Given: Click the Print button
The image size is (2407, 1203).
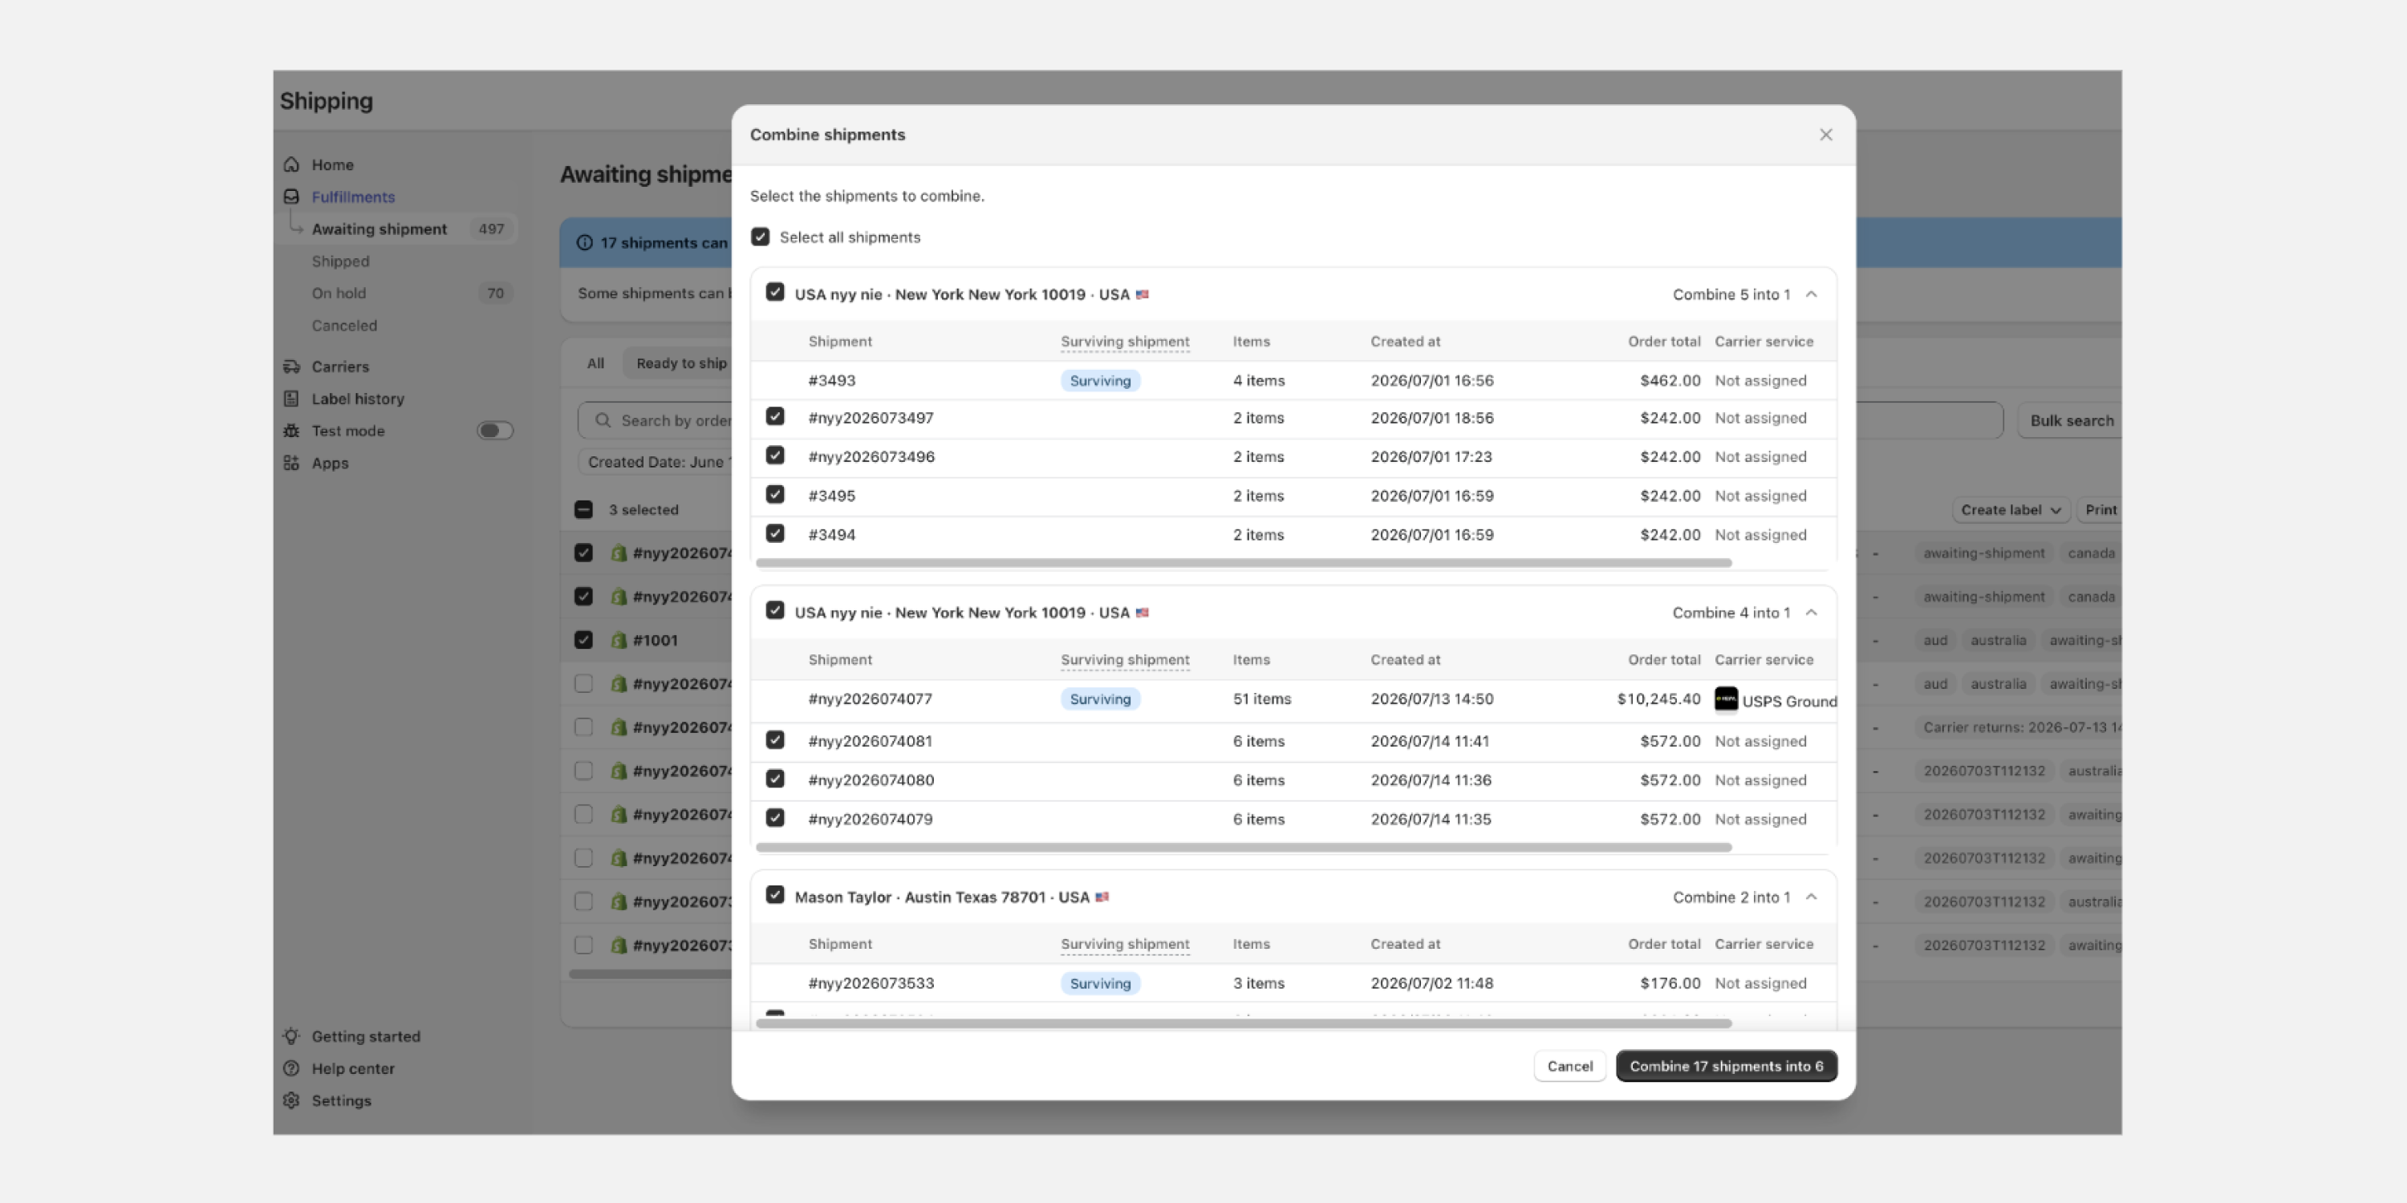Looking at the screenshot, I should 2099,510.
